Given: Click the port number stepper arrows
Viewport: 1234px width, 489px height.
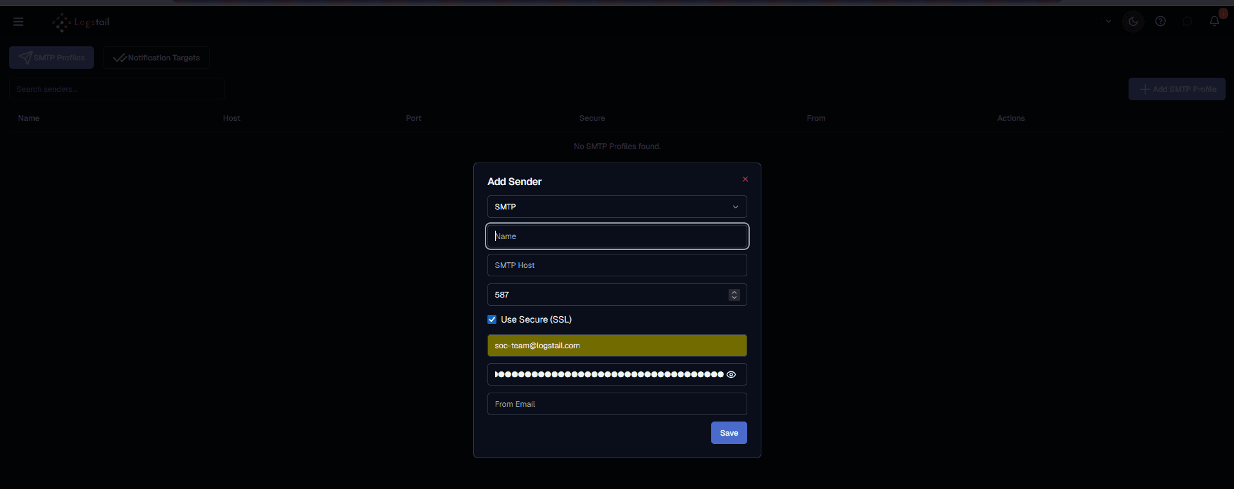Looking at the screenshot, I should point(734,295).
